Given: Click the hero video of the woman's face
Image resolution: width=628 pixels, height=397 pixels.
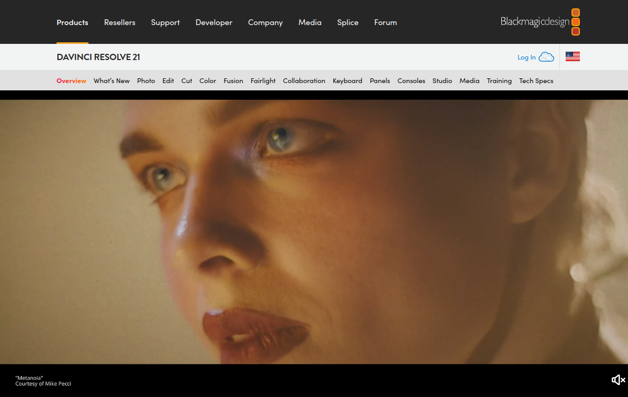Looking at the screenshot, I should tap(314, 231).
